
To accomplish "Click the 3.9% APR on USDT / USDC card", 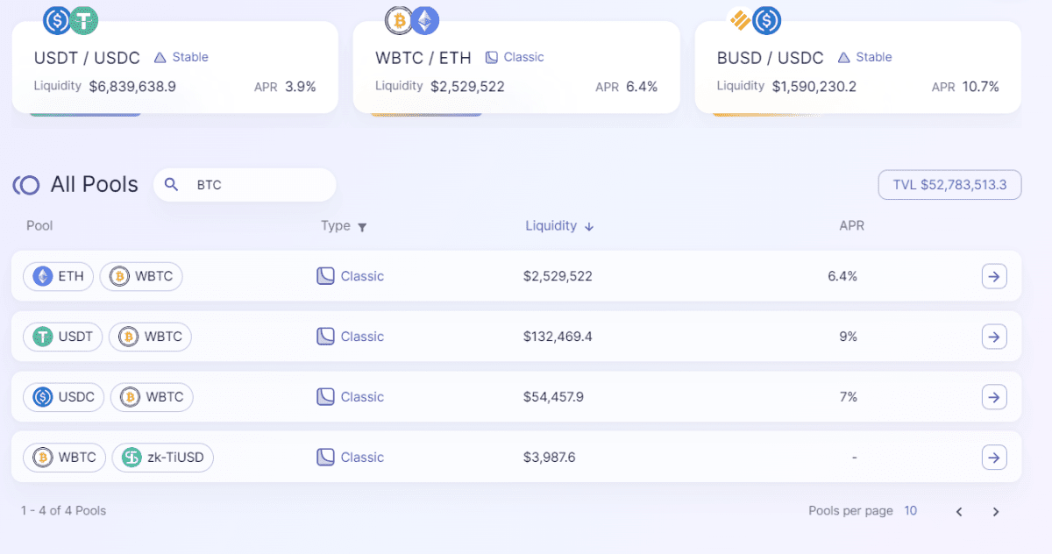I will tap(301, 87).
